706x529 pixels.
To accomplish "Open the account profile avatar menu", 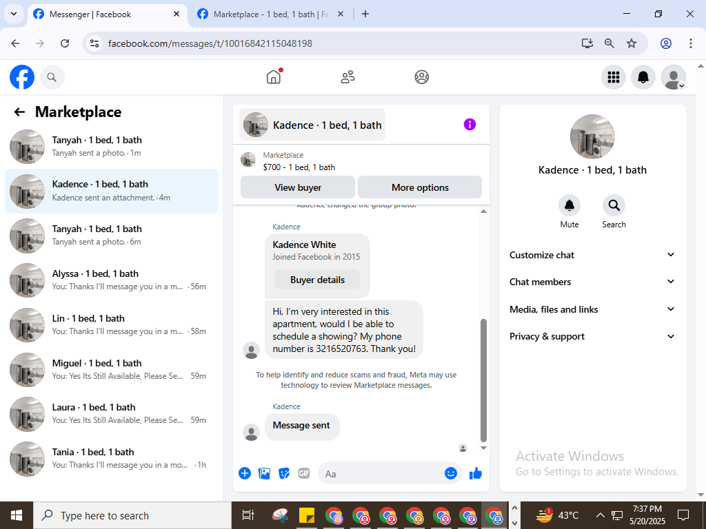I will (x=673, y=77).
